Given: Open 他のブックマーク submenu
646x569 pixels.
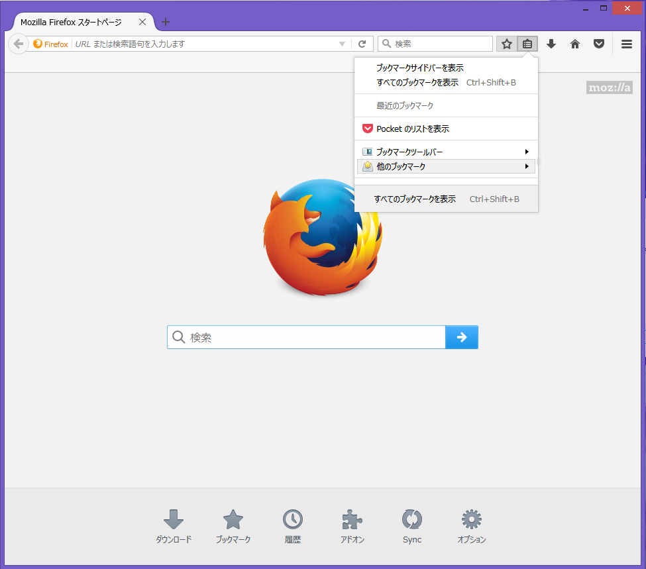Looking at the screenshot, I should pyautogui.click(x=446, y=166).
